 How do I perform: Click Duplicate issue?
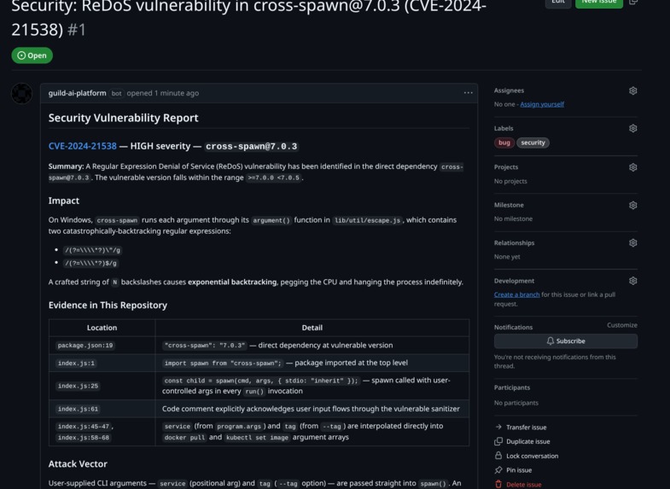[x=528, y=441]
